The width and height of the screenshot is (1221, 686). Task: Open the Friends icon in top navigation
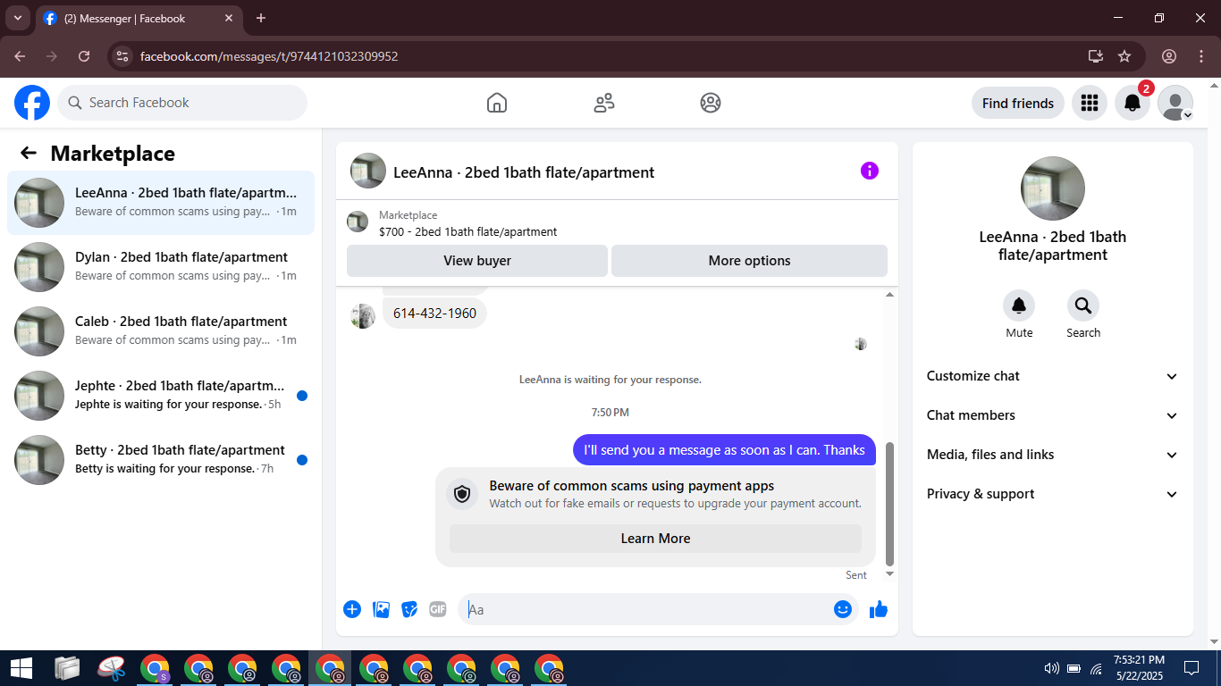[604, 103]
